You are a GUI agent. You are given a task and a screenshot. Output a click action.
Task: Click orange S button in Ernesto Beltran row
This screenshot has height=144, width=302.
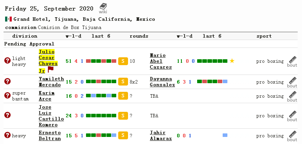pos(123,135)
